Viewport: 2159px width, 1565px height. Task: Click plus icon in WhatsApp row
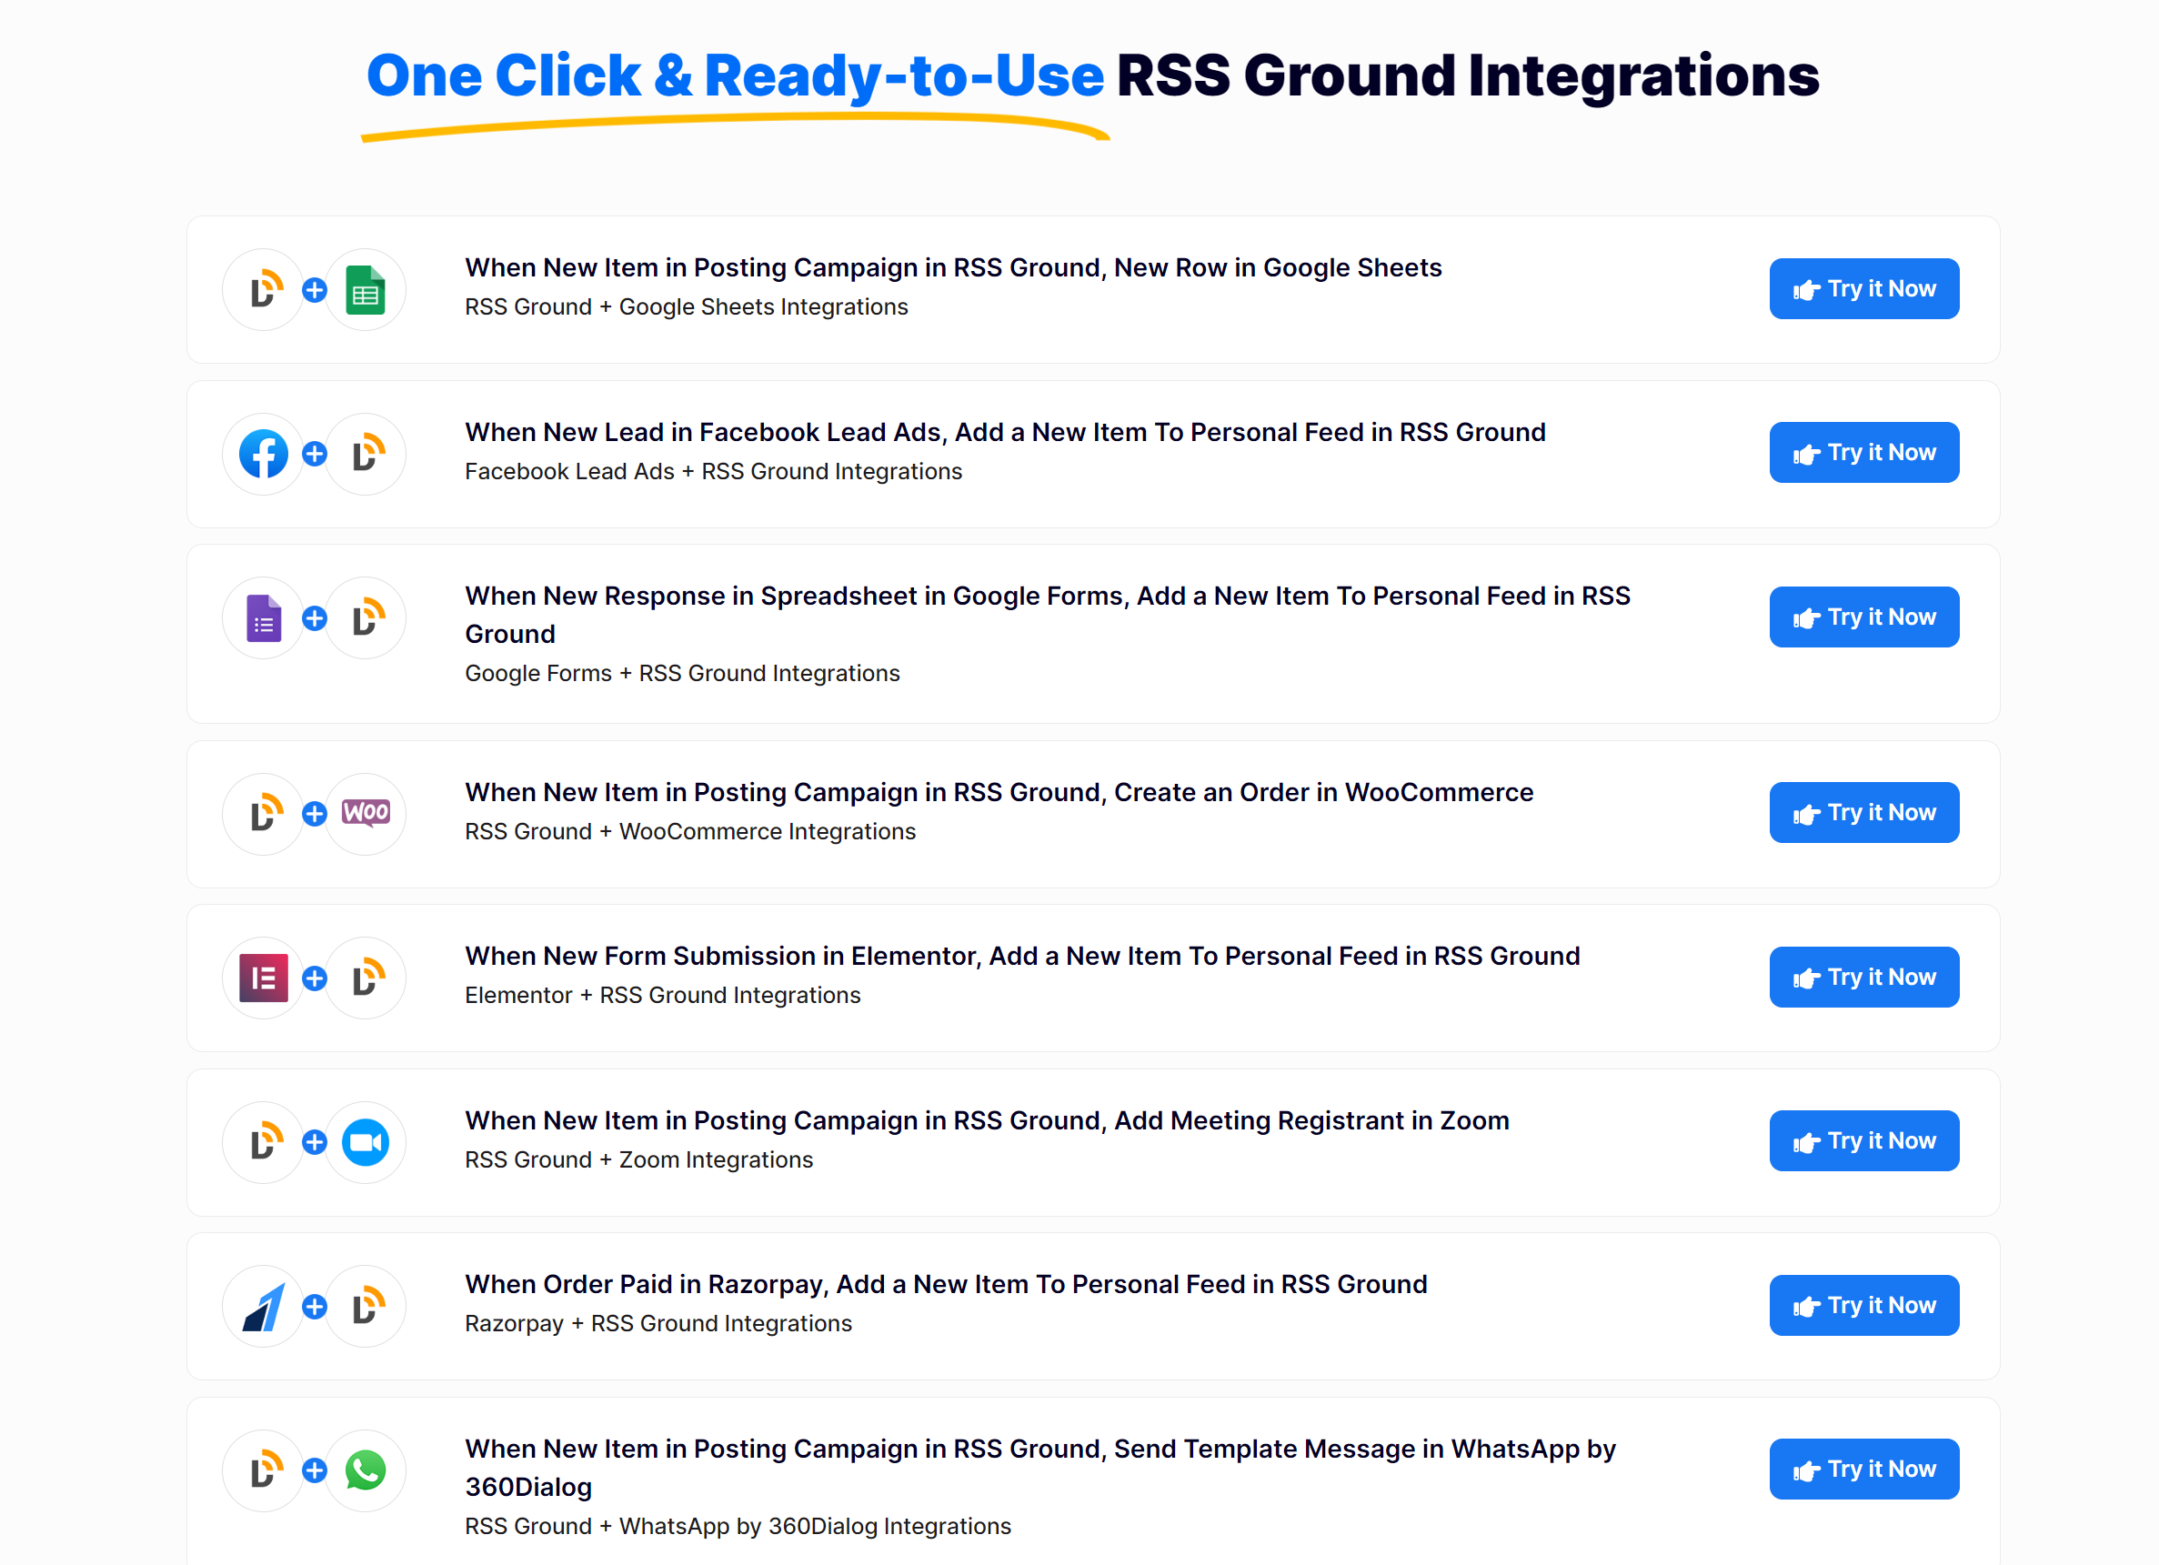(315, 1470)
